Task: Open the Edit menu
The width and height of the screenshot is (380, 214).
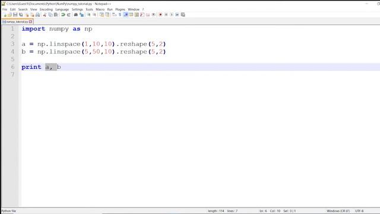Action: (x=12, y=10)
